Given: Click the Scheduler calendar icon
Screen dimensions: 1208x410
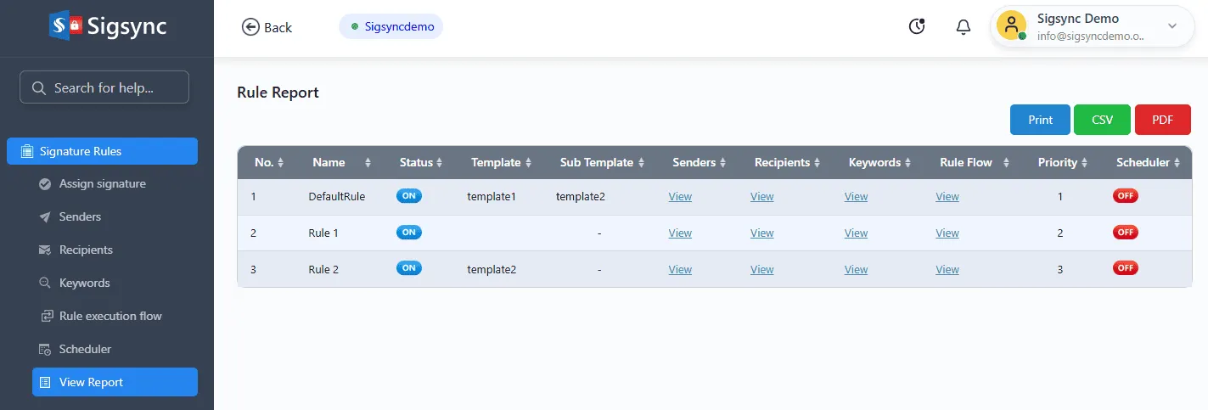Looking at the screenshot, I should [x=45, y=349].
